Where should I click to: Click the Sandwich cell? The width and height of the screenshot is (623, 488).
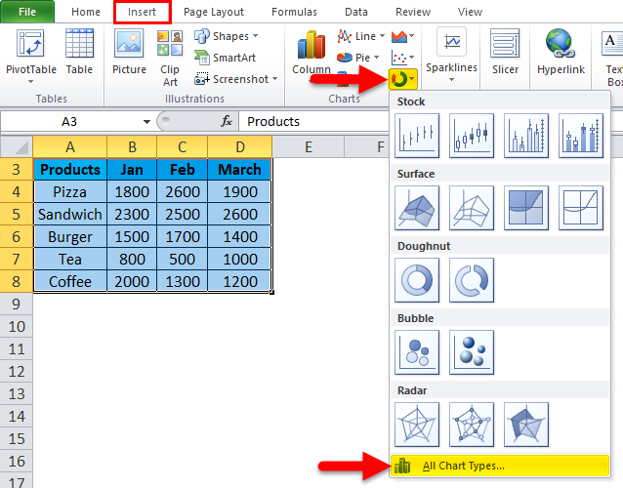[70, 215]
